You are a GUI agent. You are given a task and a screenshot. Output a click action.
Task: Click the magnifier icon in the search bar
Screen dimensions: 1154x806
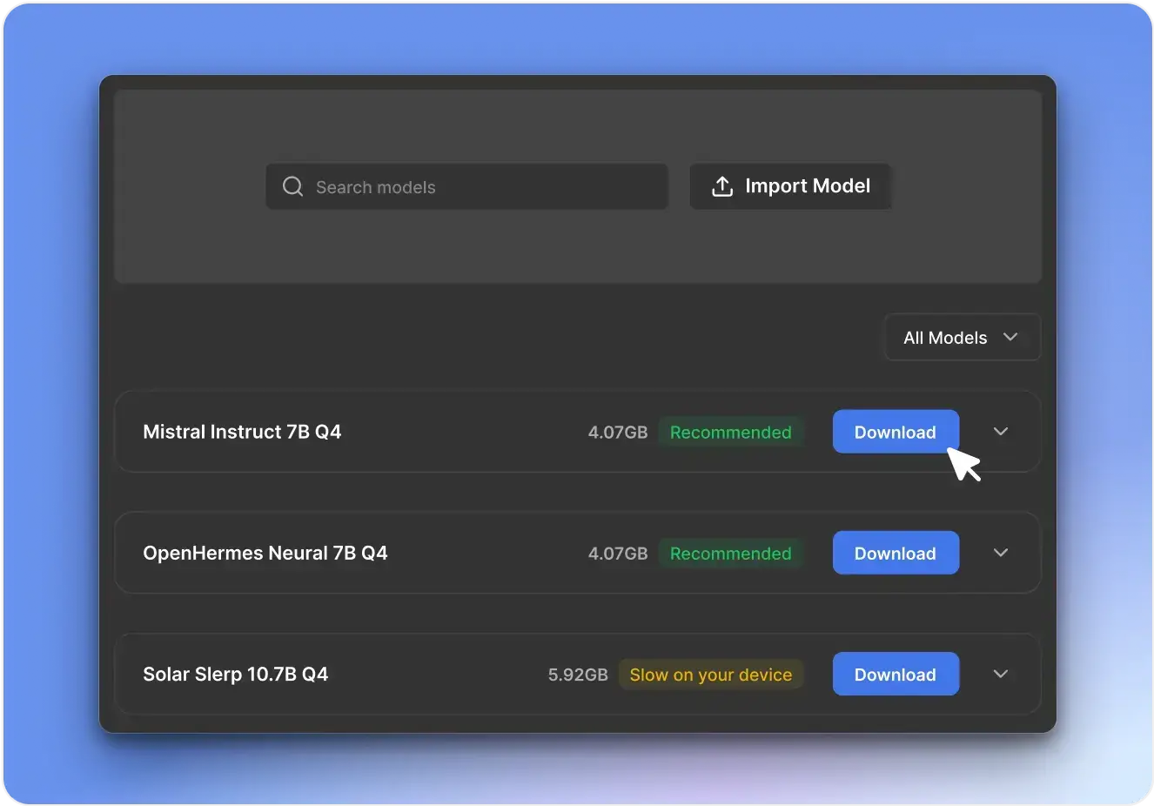[293, 187]
